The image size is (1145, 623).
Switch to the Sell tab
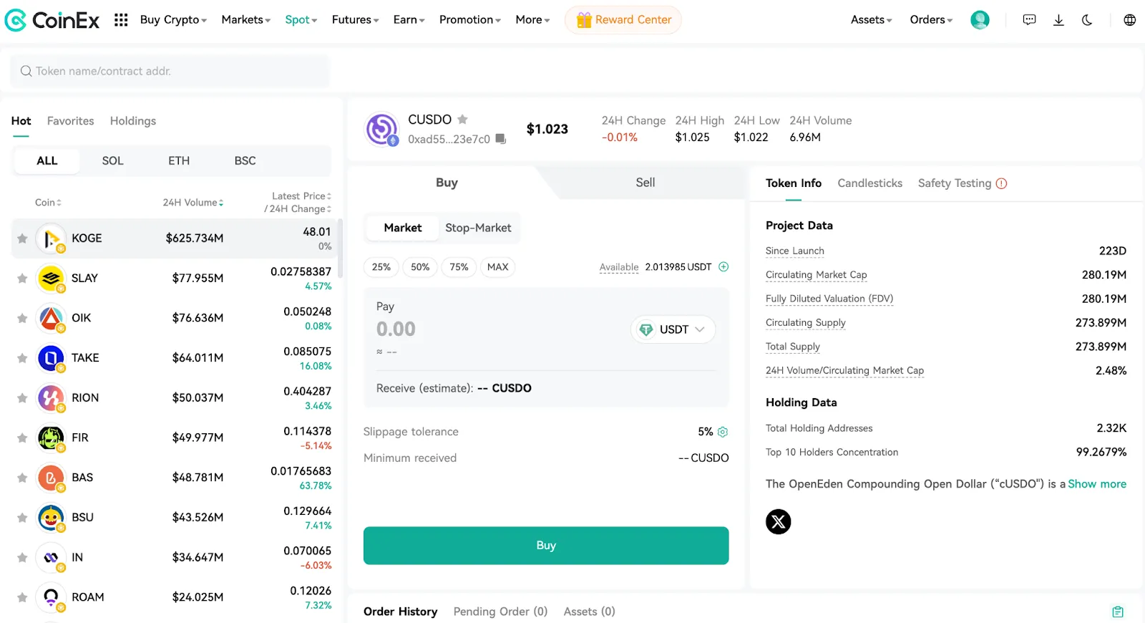[645, 183]
